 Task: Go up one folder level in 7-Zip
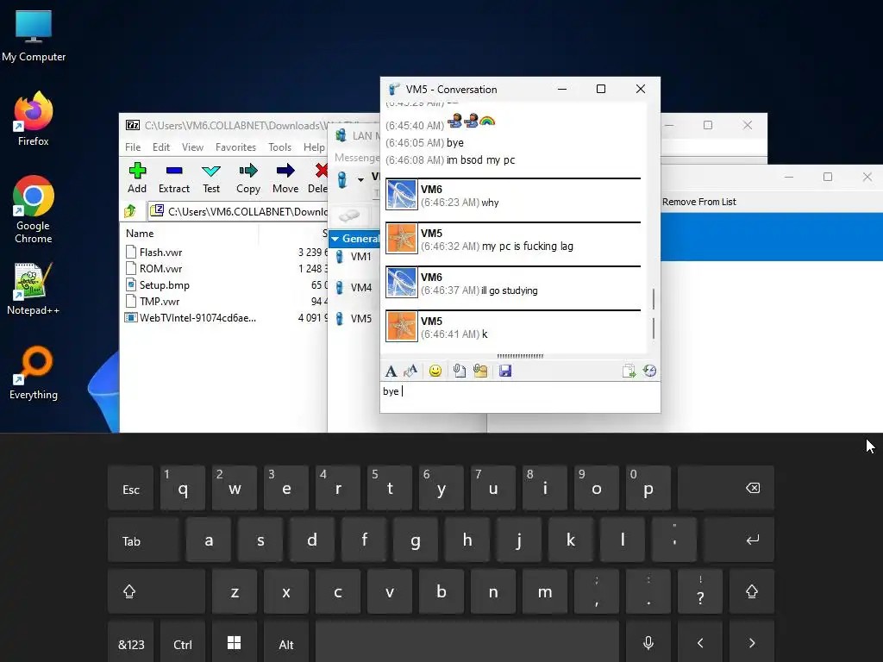pyautogui.click(x=130, y=211)
